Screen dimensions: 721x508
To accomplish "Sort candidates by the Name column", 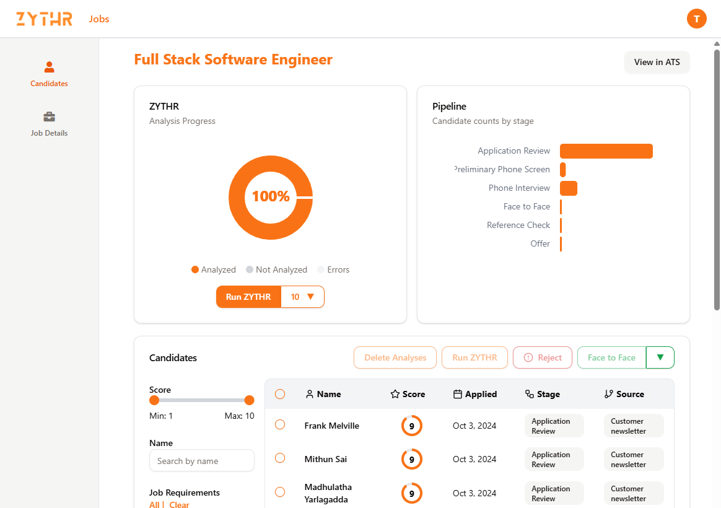I will [328, 394].
